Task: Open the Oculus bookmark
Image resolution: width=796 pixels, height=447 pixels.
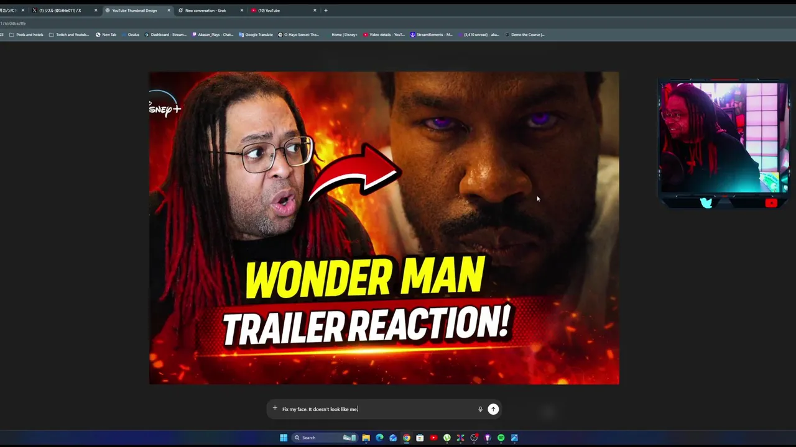Action: 131,35
